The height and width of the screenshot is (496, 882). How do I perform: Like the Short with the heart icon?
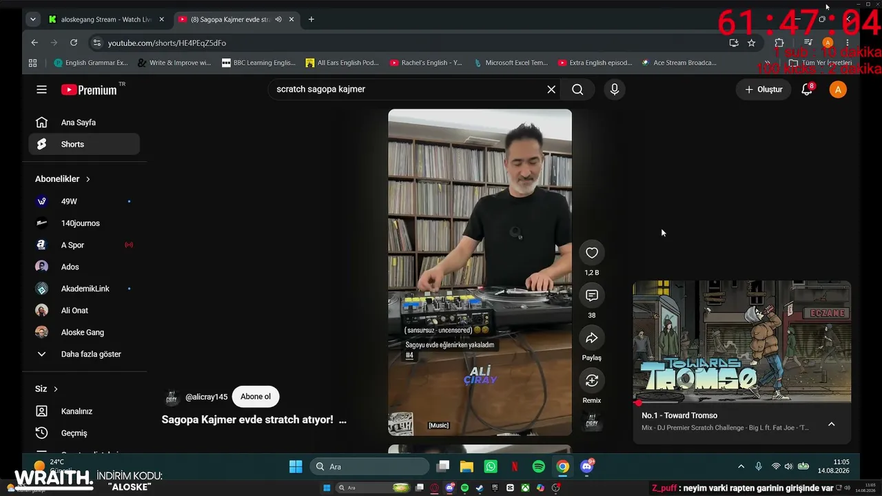click(x=592, y=253)
